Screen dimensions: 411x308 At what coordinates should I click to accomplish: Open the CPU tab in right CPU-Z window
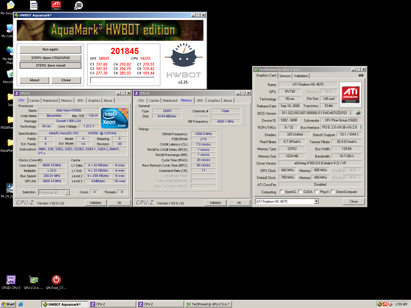tap(141, 101)
